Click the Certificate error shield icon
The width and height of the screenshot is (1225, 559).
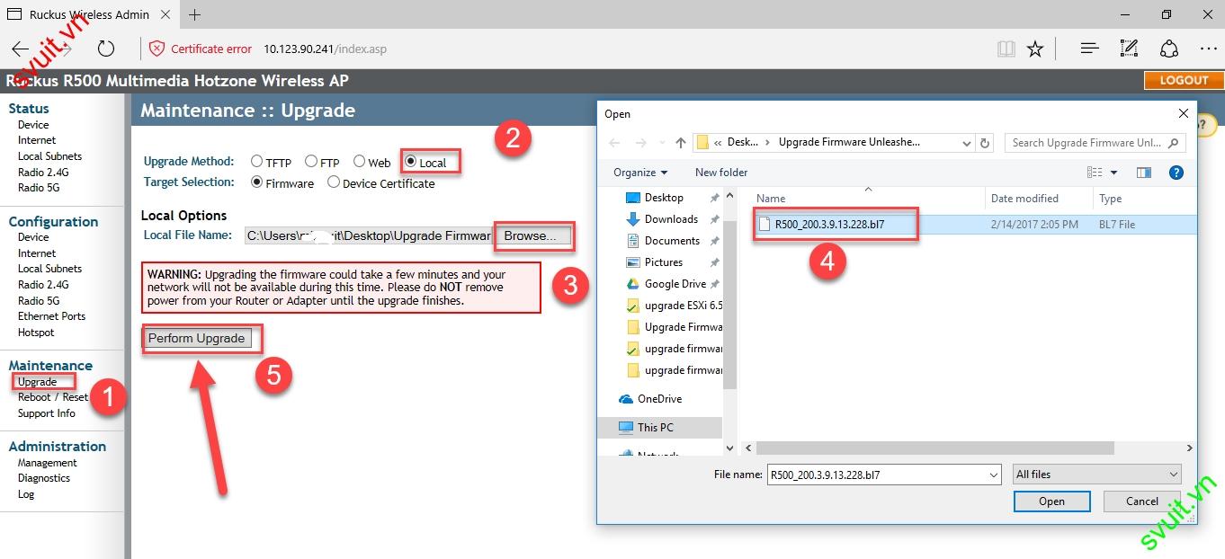pyautogui.click(x=156, y=49)
